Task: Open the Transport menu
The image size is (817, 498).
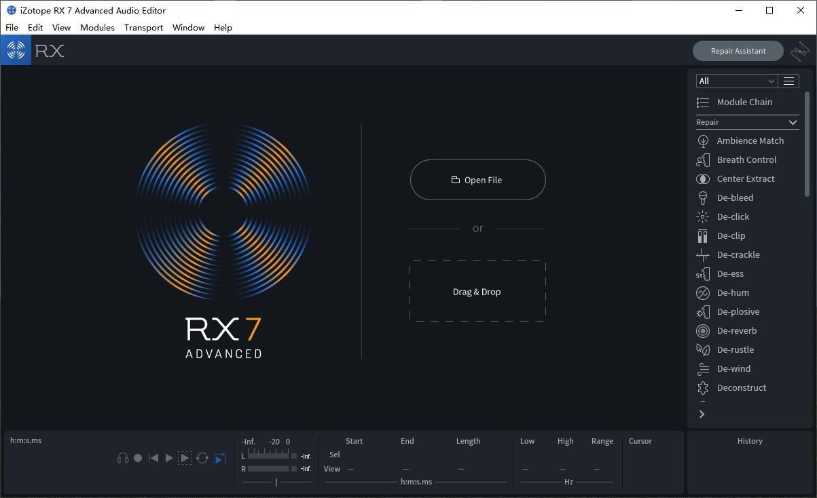Action: 143,27
